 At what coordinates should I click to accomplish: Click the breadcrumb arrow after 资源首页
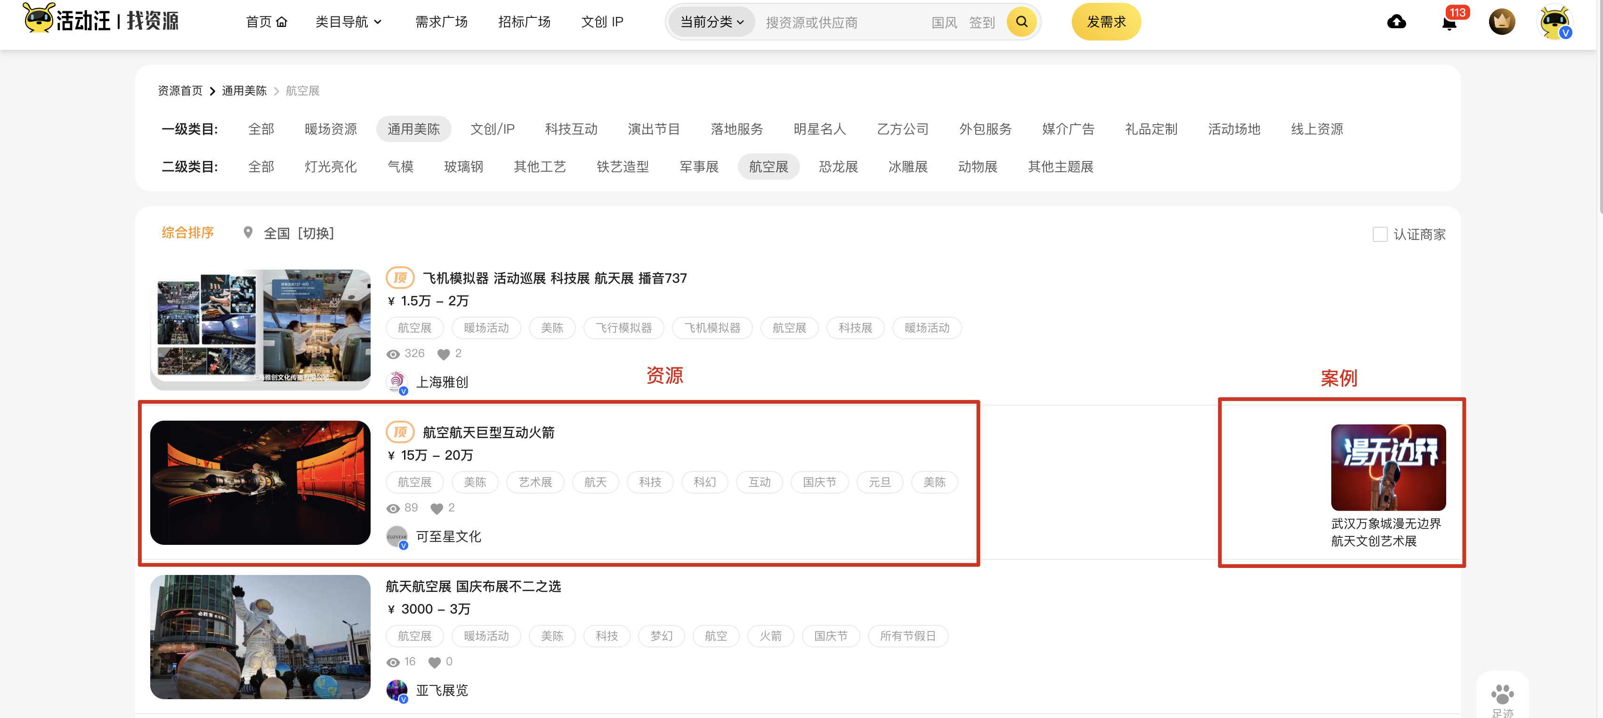212,91
